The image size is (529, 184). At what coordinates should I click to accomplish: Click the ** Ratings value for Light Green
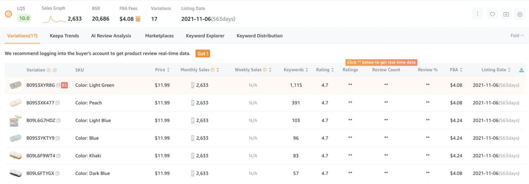click(350, 85)
